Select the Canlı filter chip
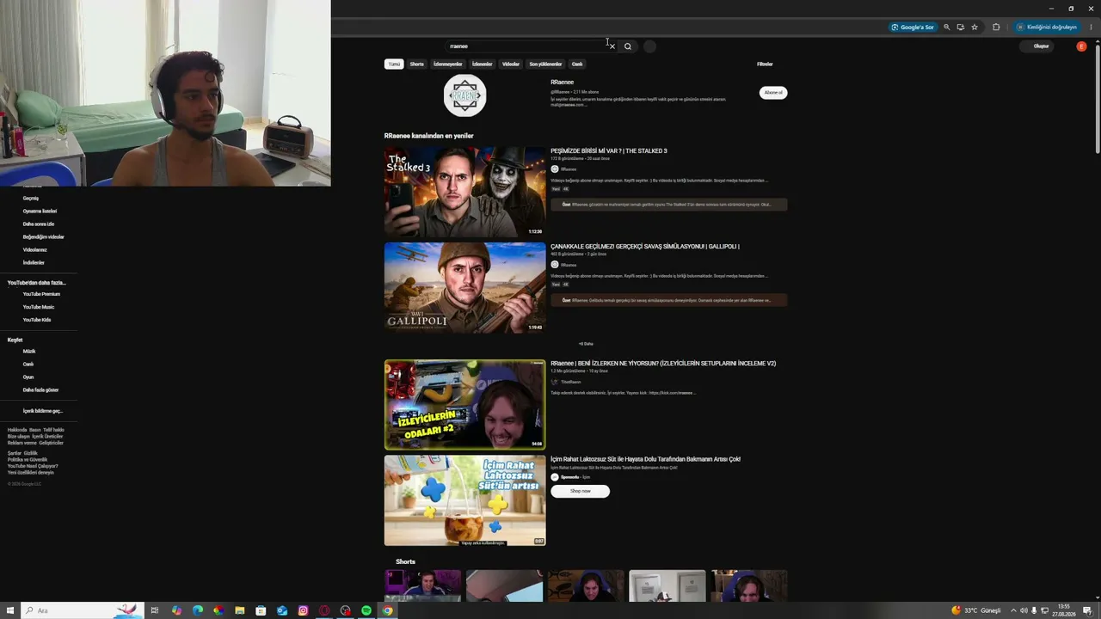This screenshot has width=1101, height=619. 577,64
